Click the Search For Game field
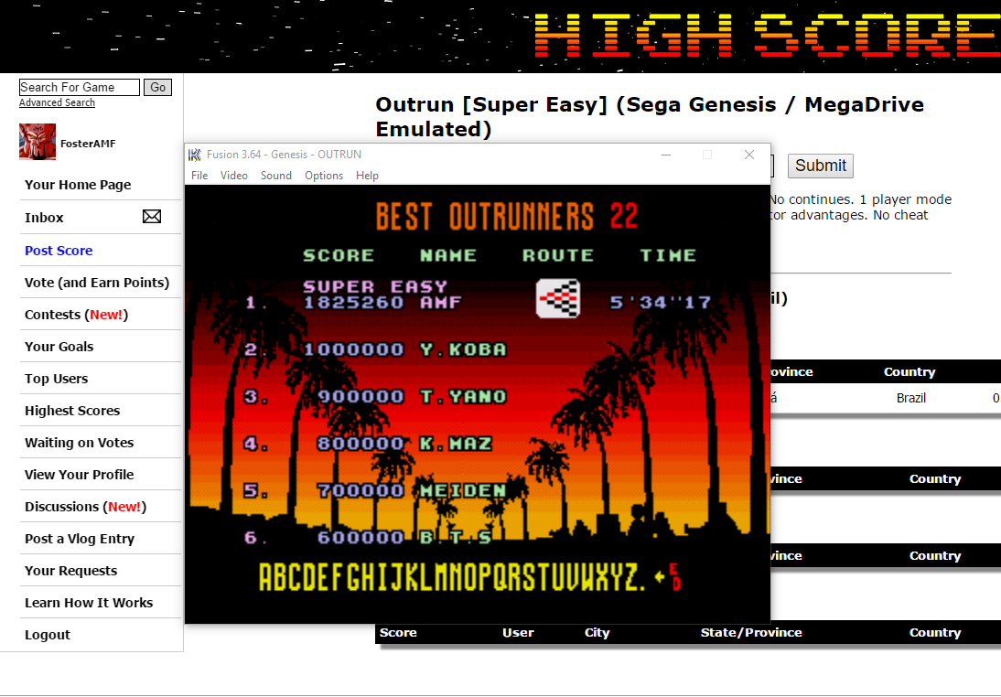The height and width of the screenshot is (697, 1001). coord(80,88)
